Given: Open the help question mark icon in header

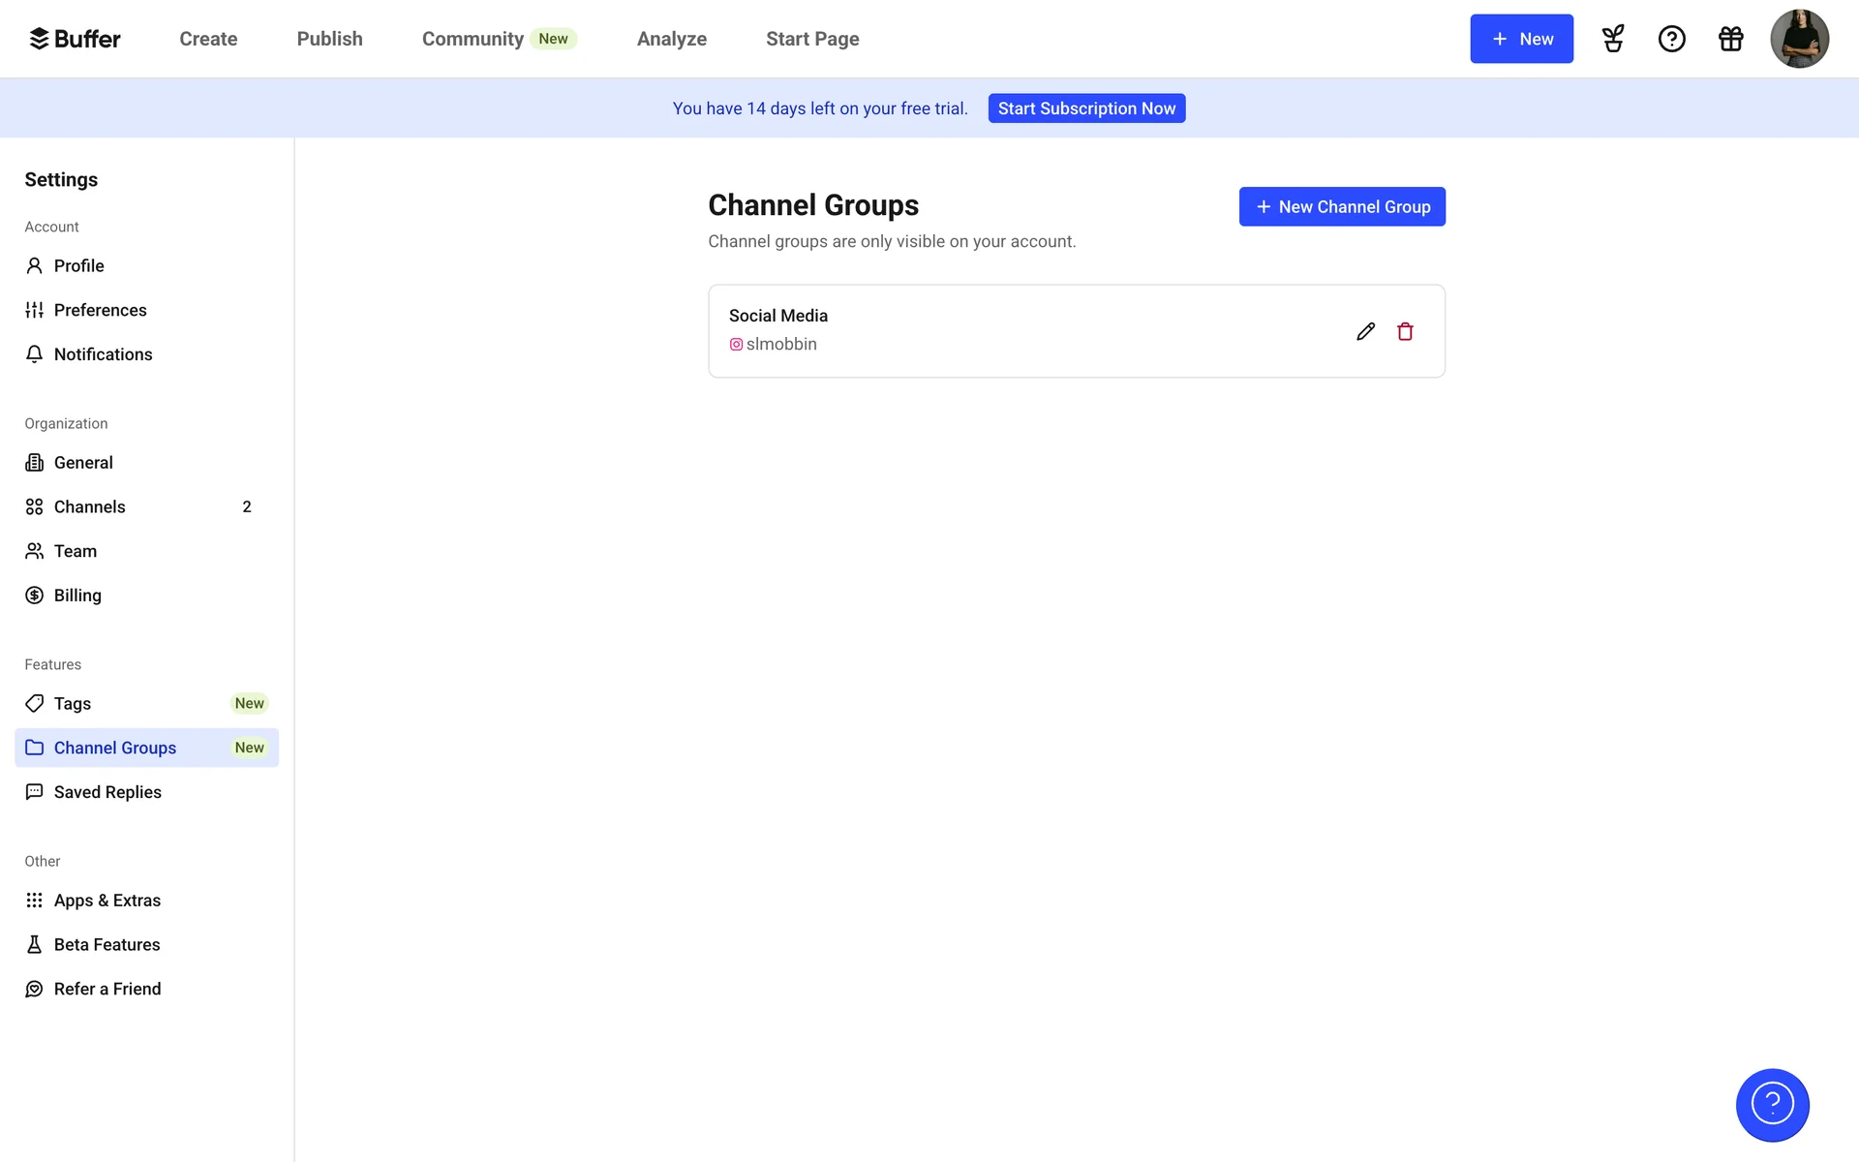Looking at the screenshot, I should pyautogui.click(x=1671, y=39).
